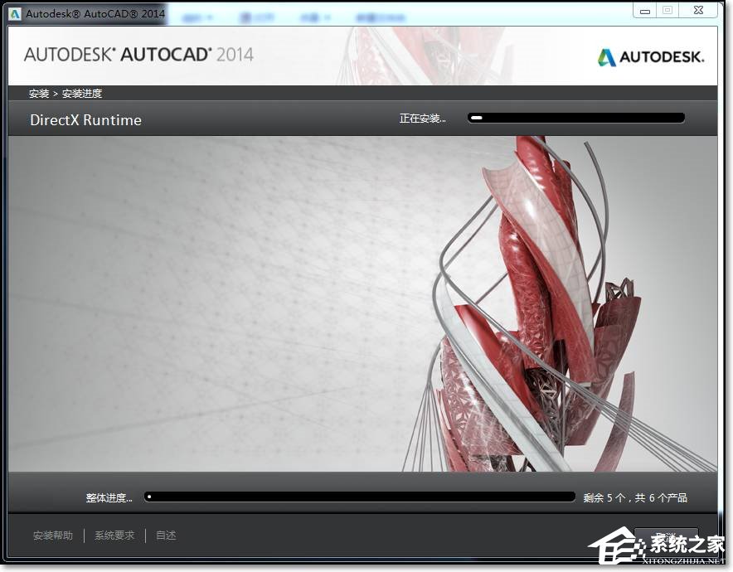Viewport: 733px width, 572px height.
Task: Click the 整体进度 overall progress bar
Action: [x=359, y=497]
